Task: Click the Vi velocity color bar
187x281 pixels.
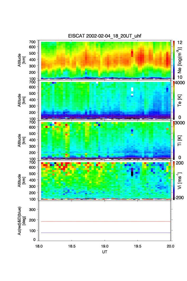Action: pyautogui.click(x=174, y=180)
